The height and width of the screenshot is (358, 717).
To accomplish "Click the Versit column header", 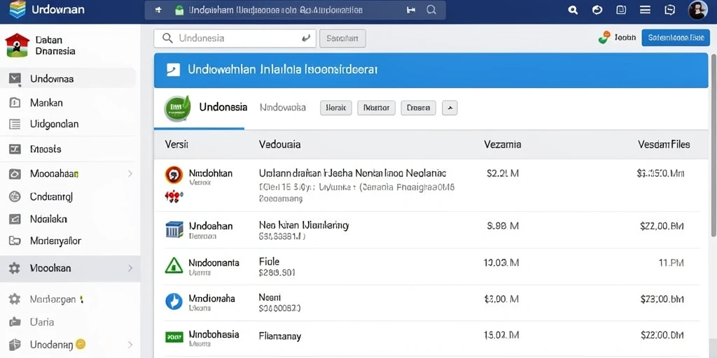I will pos(176,145).
